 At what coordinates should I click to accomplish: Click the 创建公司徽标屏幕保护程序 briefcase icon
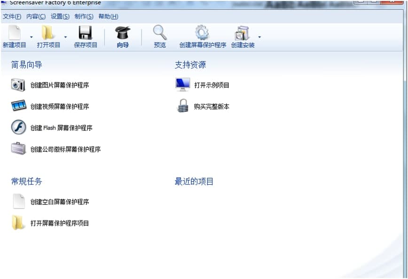(18, 149)
